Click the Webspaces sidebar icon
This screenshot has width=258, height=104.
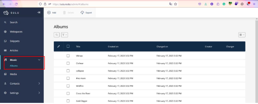click(x=5, y=32)
